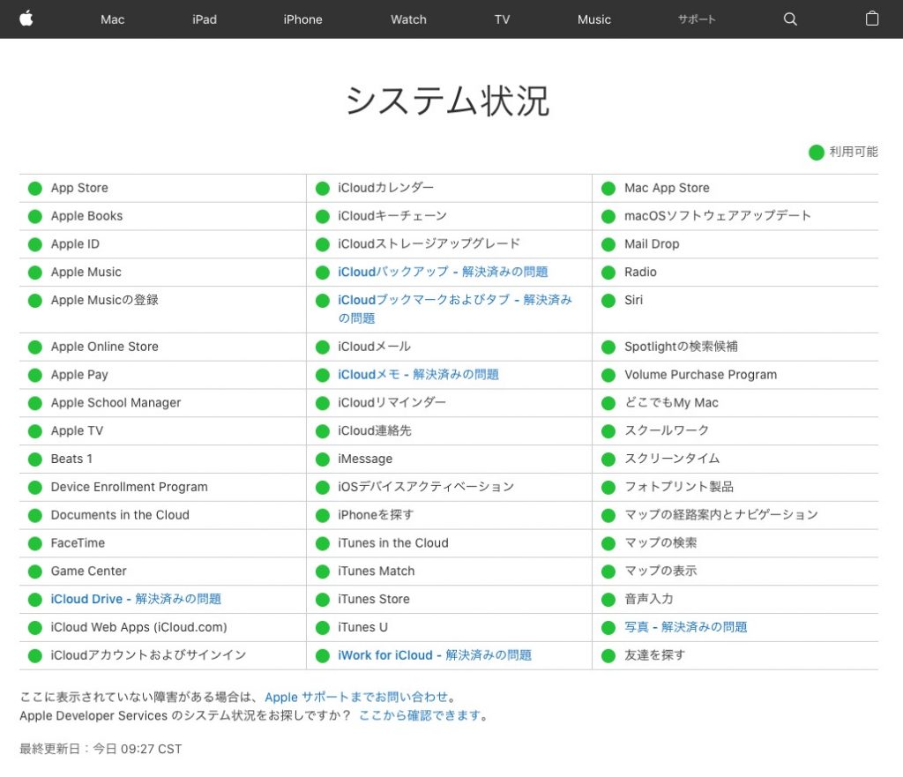Open the iCloudメモ resolved issue link
Viewport: 903px width, 777px height.
[x=418, y=375]
